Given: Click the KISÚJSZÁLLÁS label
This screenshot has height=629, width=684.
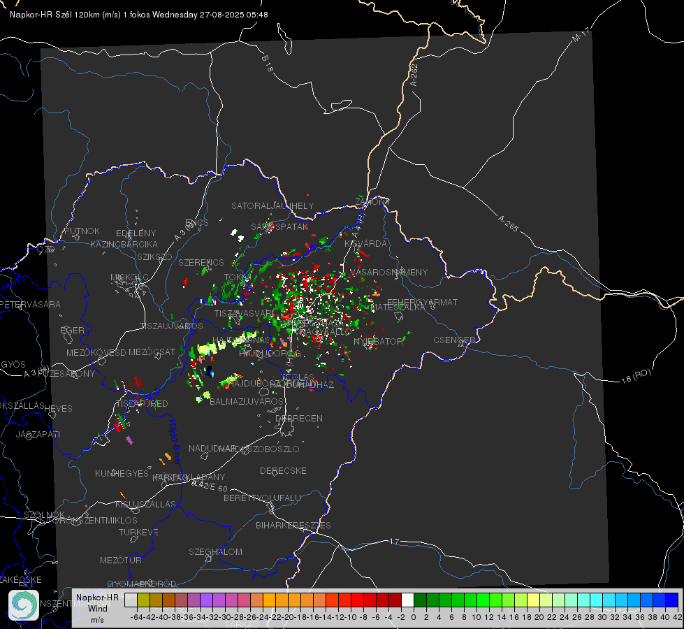Looking at the screenshot, I should (x=146, y=504).
